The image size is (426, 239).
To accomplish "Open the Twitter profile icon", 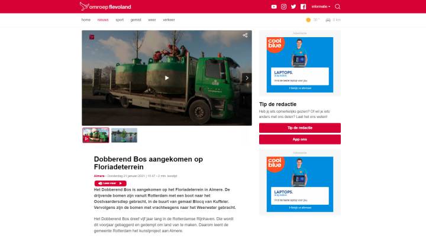I will pos(293,6).
